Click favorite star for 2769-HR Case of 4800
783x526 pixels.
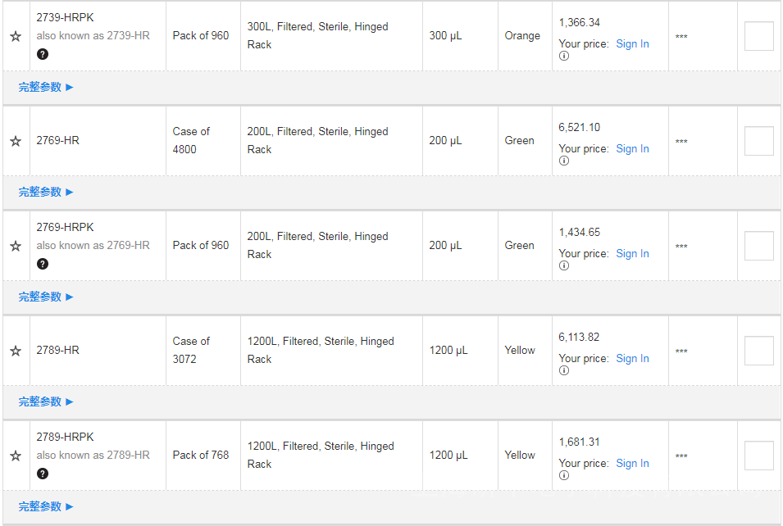point(16,141)
